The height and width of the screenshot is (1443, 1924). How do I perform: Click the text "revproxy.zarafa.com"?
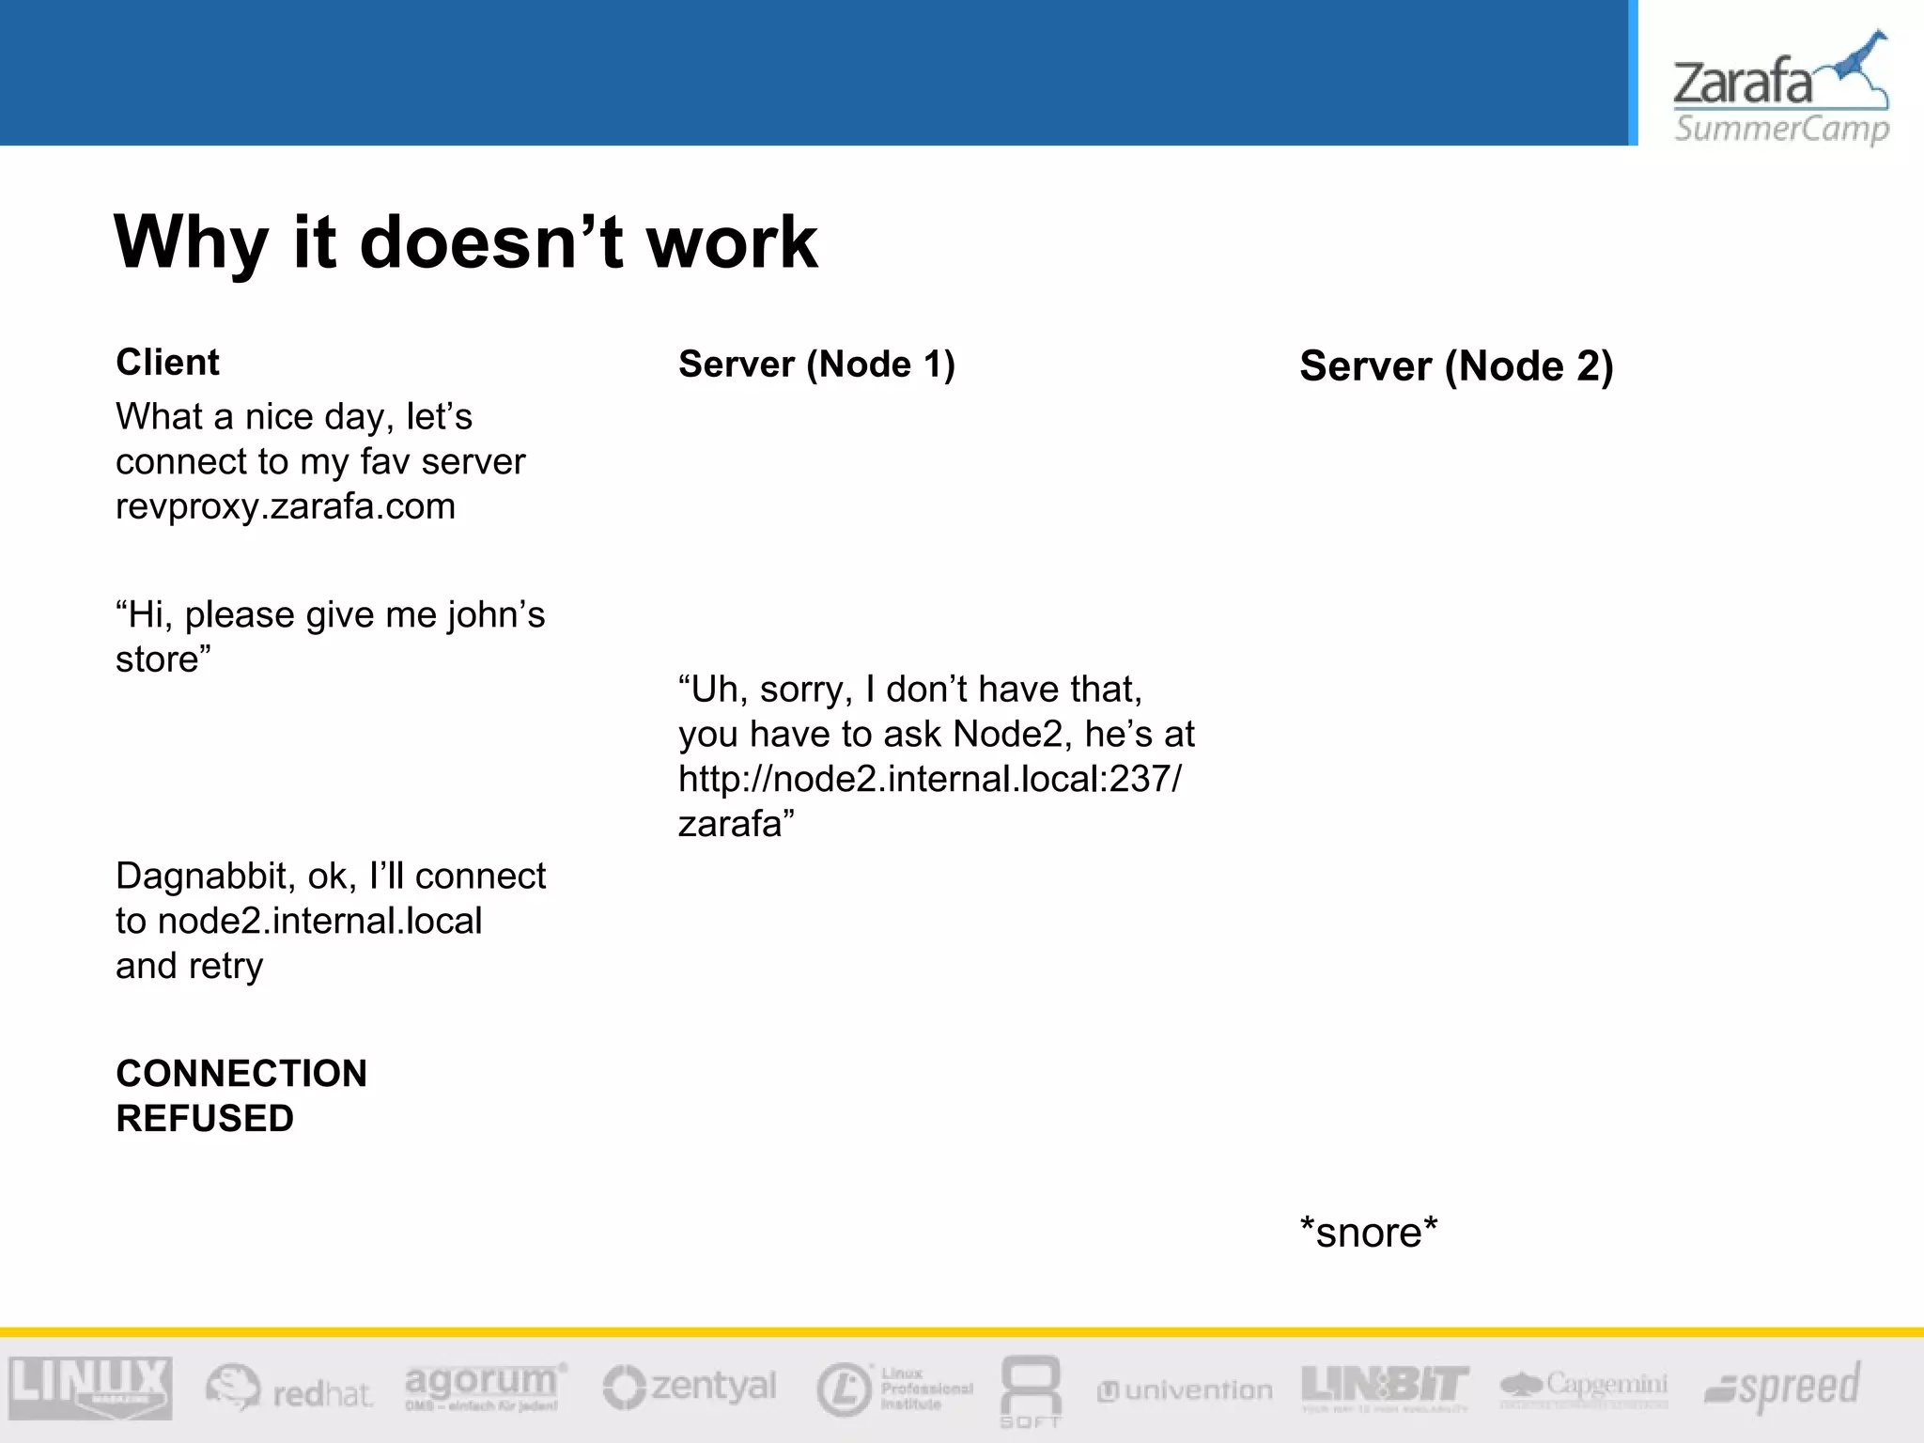point(286,506)
